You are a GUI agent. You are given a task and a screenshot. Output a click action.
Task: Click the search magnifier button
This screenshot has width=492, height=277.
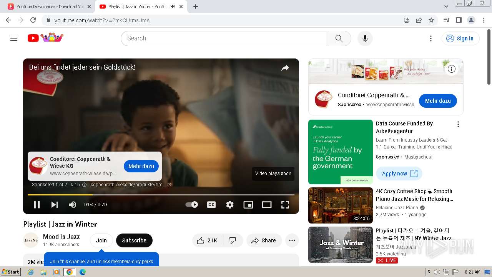pyautogui.click(x=339, y=38)
